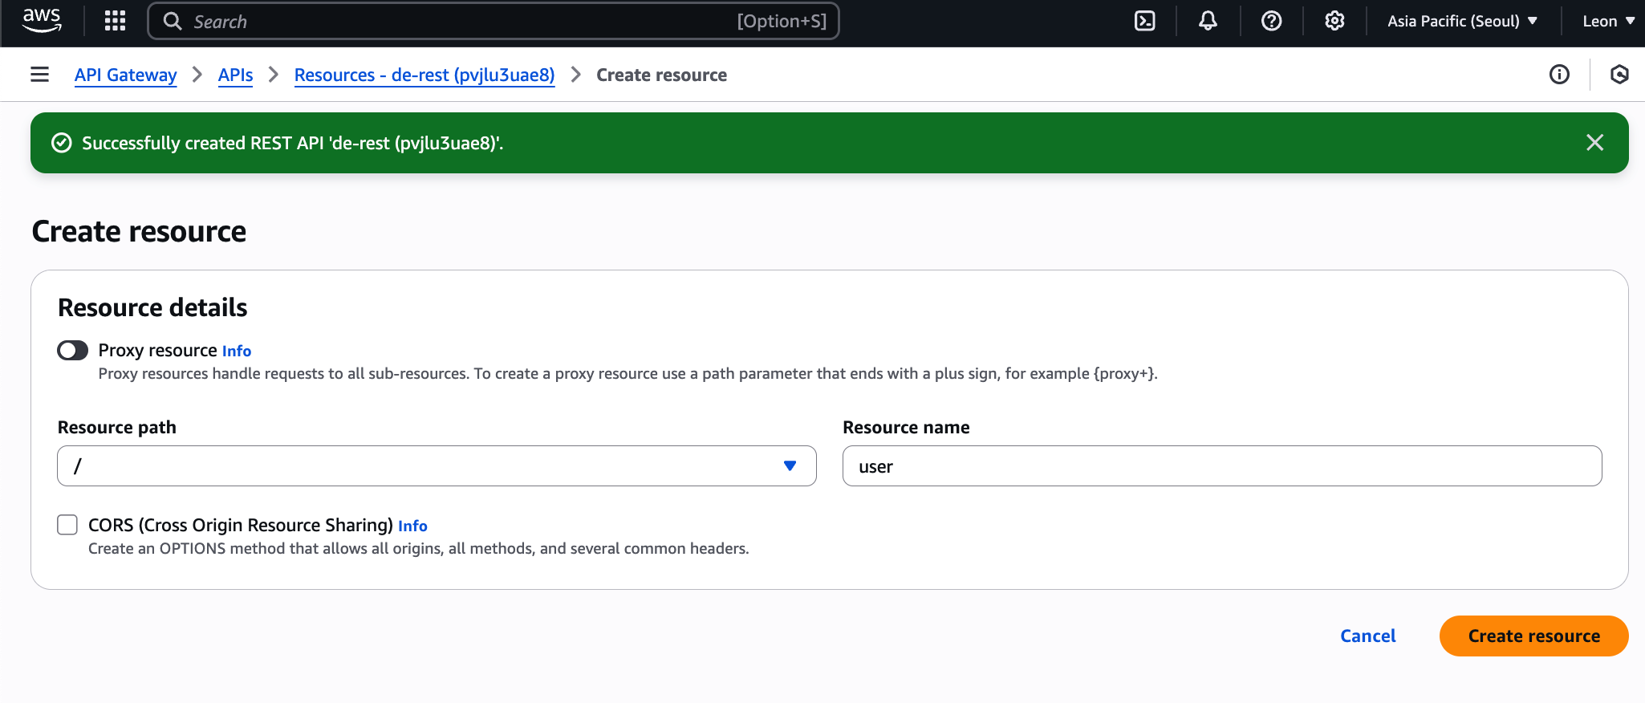Toggle the side navigation hamburger menu
Viewport: 1645px width, 703px height.
point(39,75)
